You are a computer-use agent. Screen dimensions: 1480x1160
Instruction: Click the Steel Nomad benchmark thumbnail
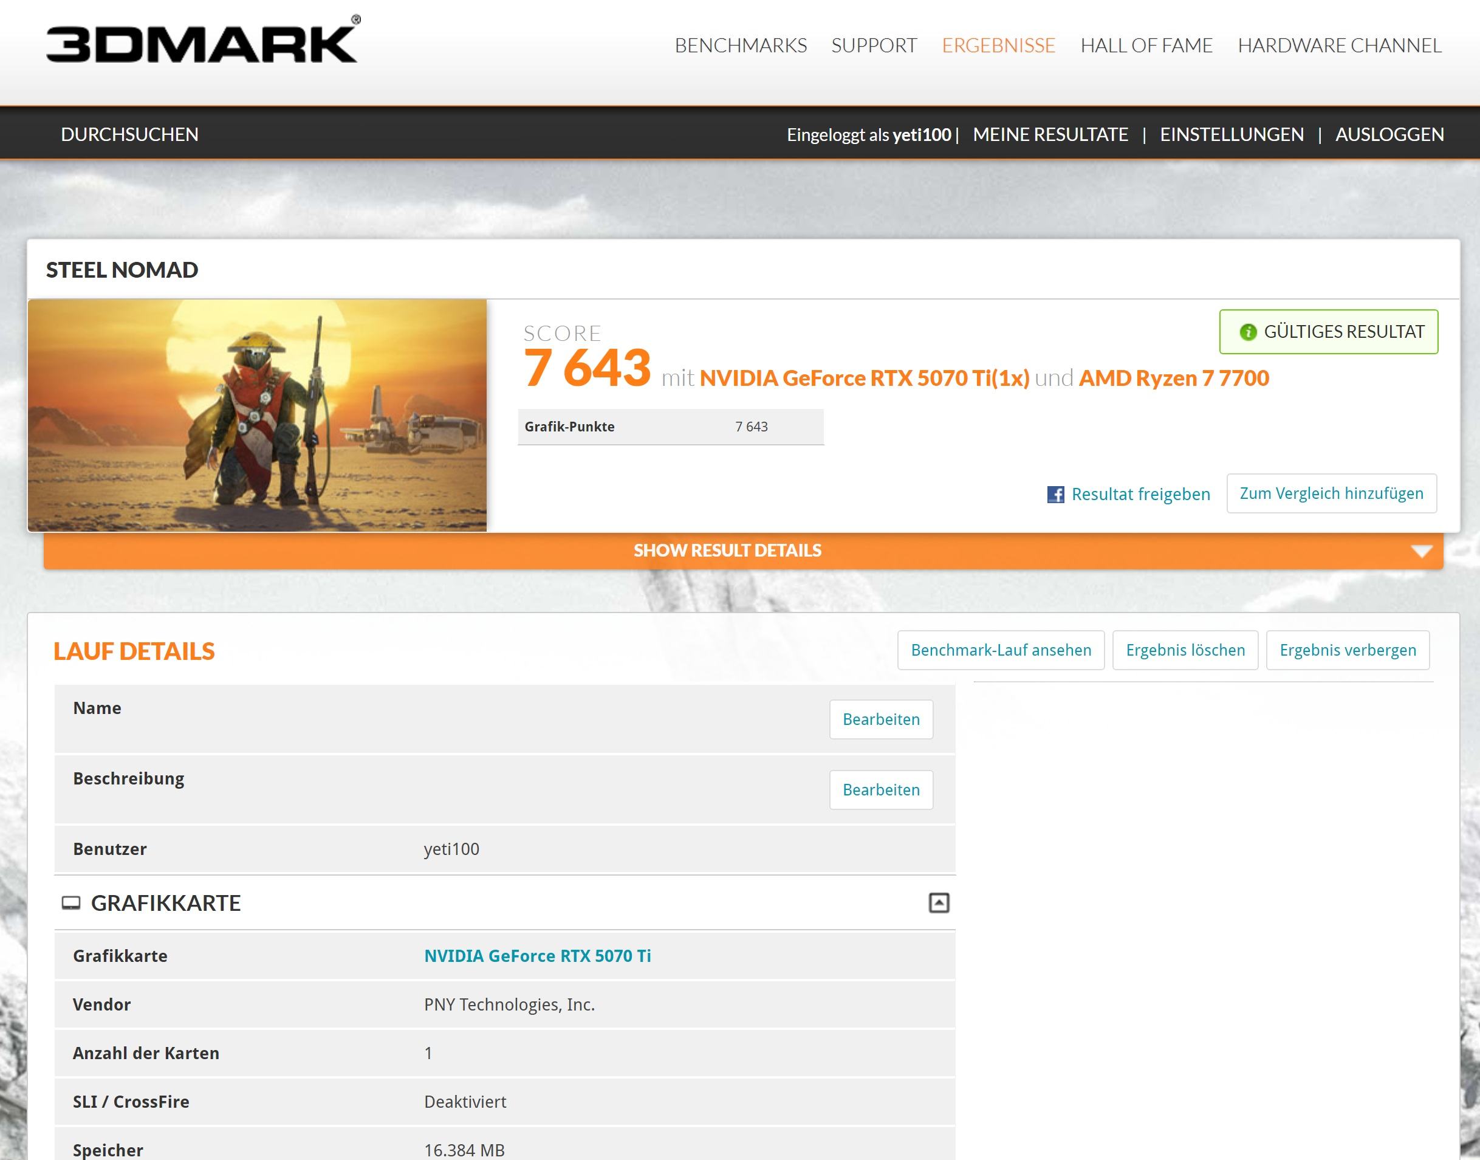(x=258, y=415)
